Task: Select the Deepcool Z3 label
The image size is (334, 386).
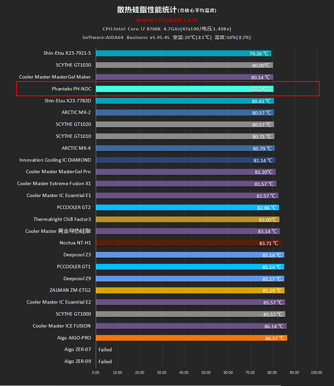Action: point(77,255)
